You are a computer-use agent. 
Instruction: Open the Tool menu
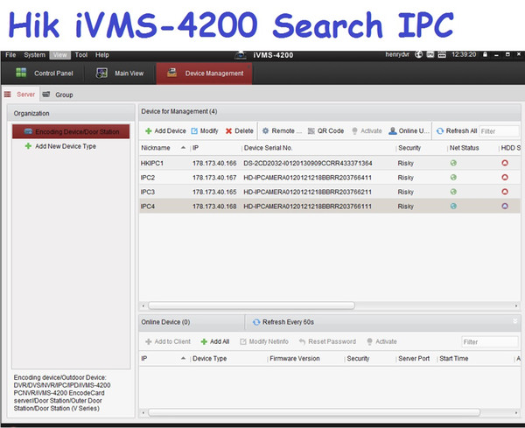pyautogui.click(x=81, y=55)
